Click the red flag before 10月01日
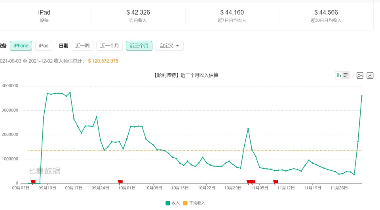Viewport: 380px width, 210px height. pyautogui.click(x=120, y=182)
